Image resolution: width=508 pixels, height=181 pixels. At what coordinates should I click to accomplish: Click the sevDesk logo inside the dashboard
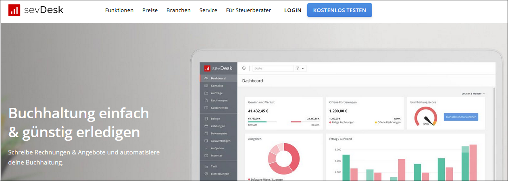pyautogui.click(x=218, y=68)
